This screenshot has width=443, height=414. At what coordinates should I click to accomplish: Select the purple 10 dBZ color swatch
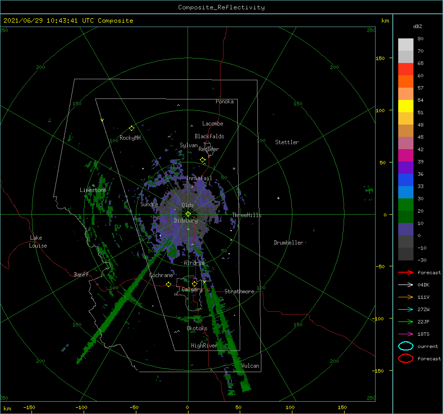(x=406, y=229)
